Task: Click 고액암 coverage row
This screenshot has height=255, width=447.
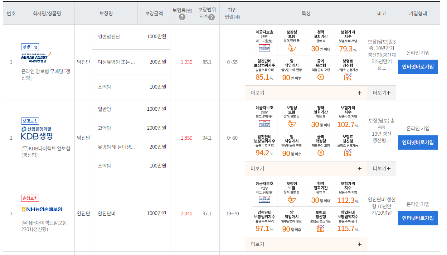Action: (x=131, y=128)
